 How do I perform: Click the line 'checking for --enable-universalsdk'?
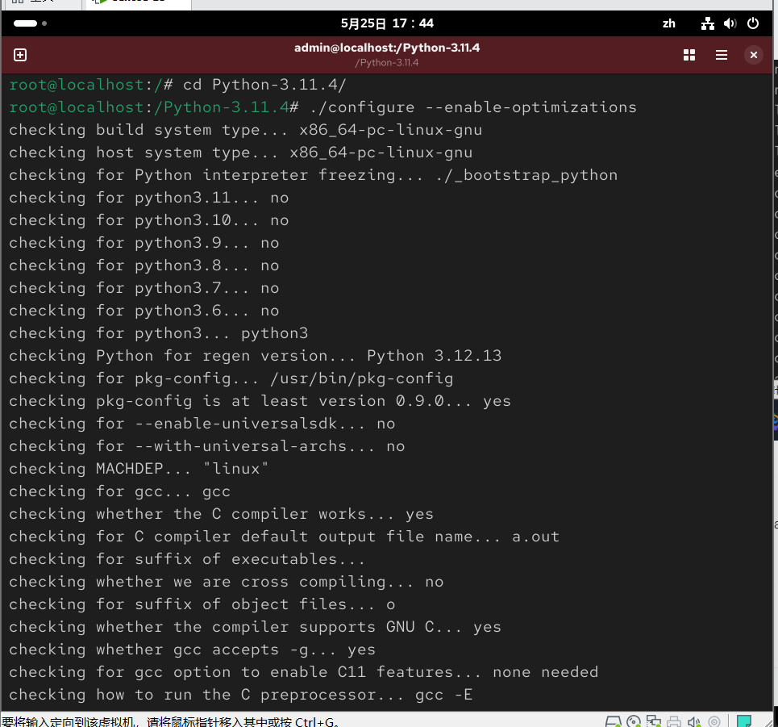[202, 424]
